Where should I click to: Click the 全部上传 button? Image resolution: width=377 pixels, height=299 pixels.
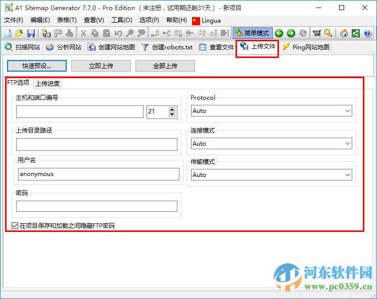(165, 66)
